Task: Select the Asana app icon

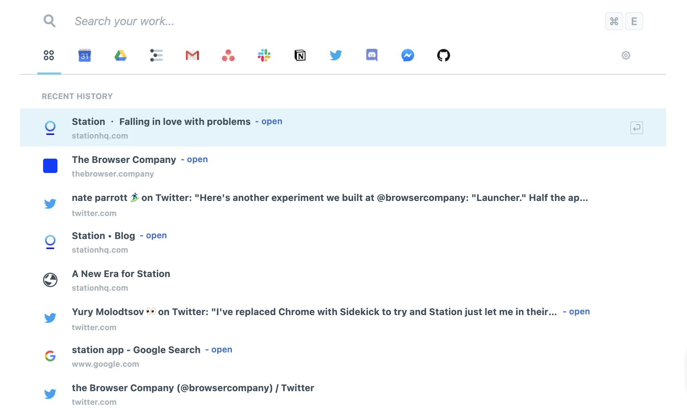Action: coord(228,55)
